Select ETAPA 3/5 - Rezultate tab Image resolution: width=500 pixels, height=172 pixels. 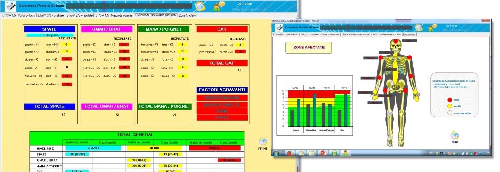[79, 15]
